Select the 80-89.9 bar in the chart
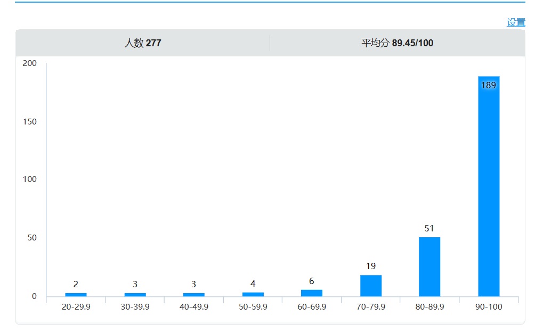535x333 pixels. tap(429, 267)
